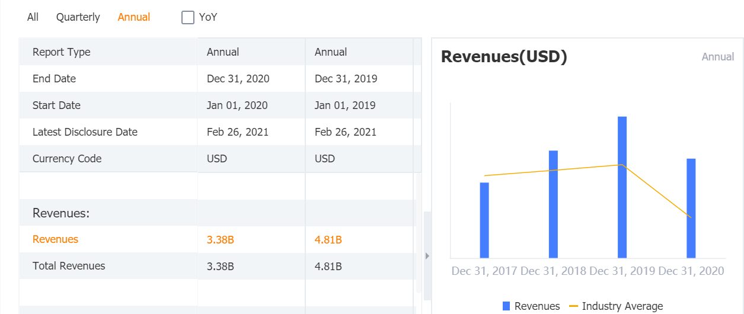Toggle Revenues legend blue square icon

coord(506,306)
